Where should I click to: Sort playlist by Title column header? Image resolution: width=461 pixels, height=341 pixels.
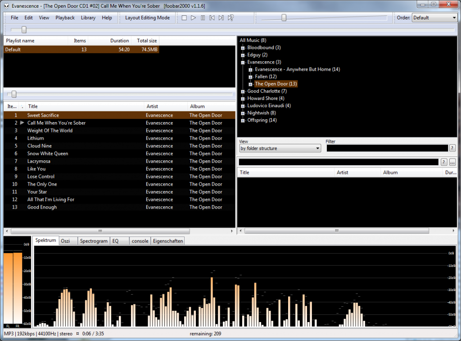85,106
